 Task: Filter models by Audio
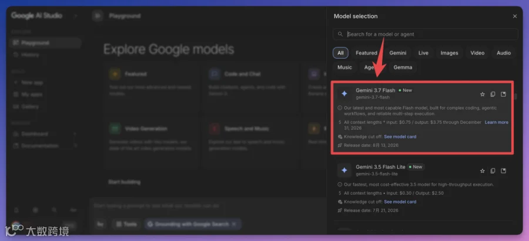point(503,53)
